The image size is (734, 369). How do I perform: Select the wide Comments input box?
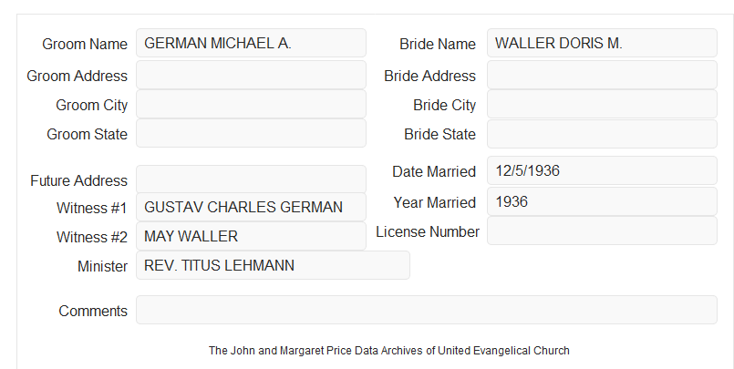(x=427, y=310)
